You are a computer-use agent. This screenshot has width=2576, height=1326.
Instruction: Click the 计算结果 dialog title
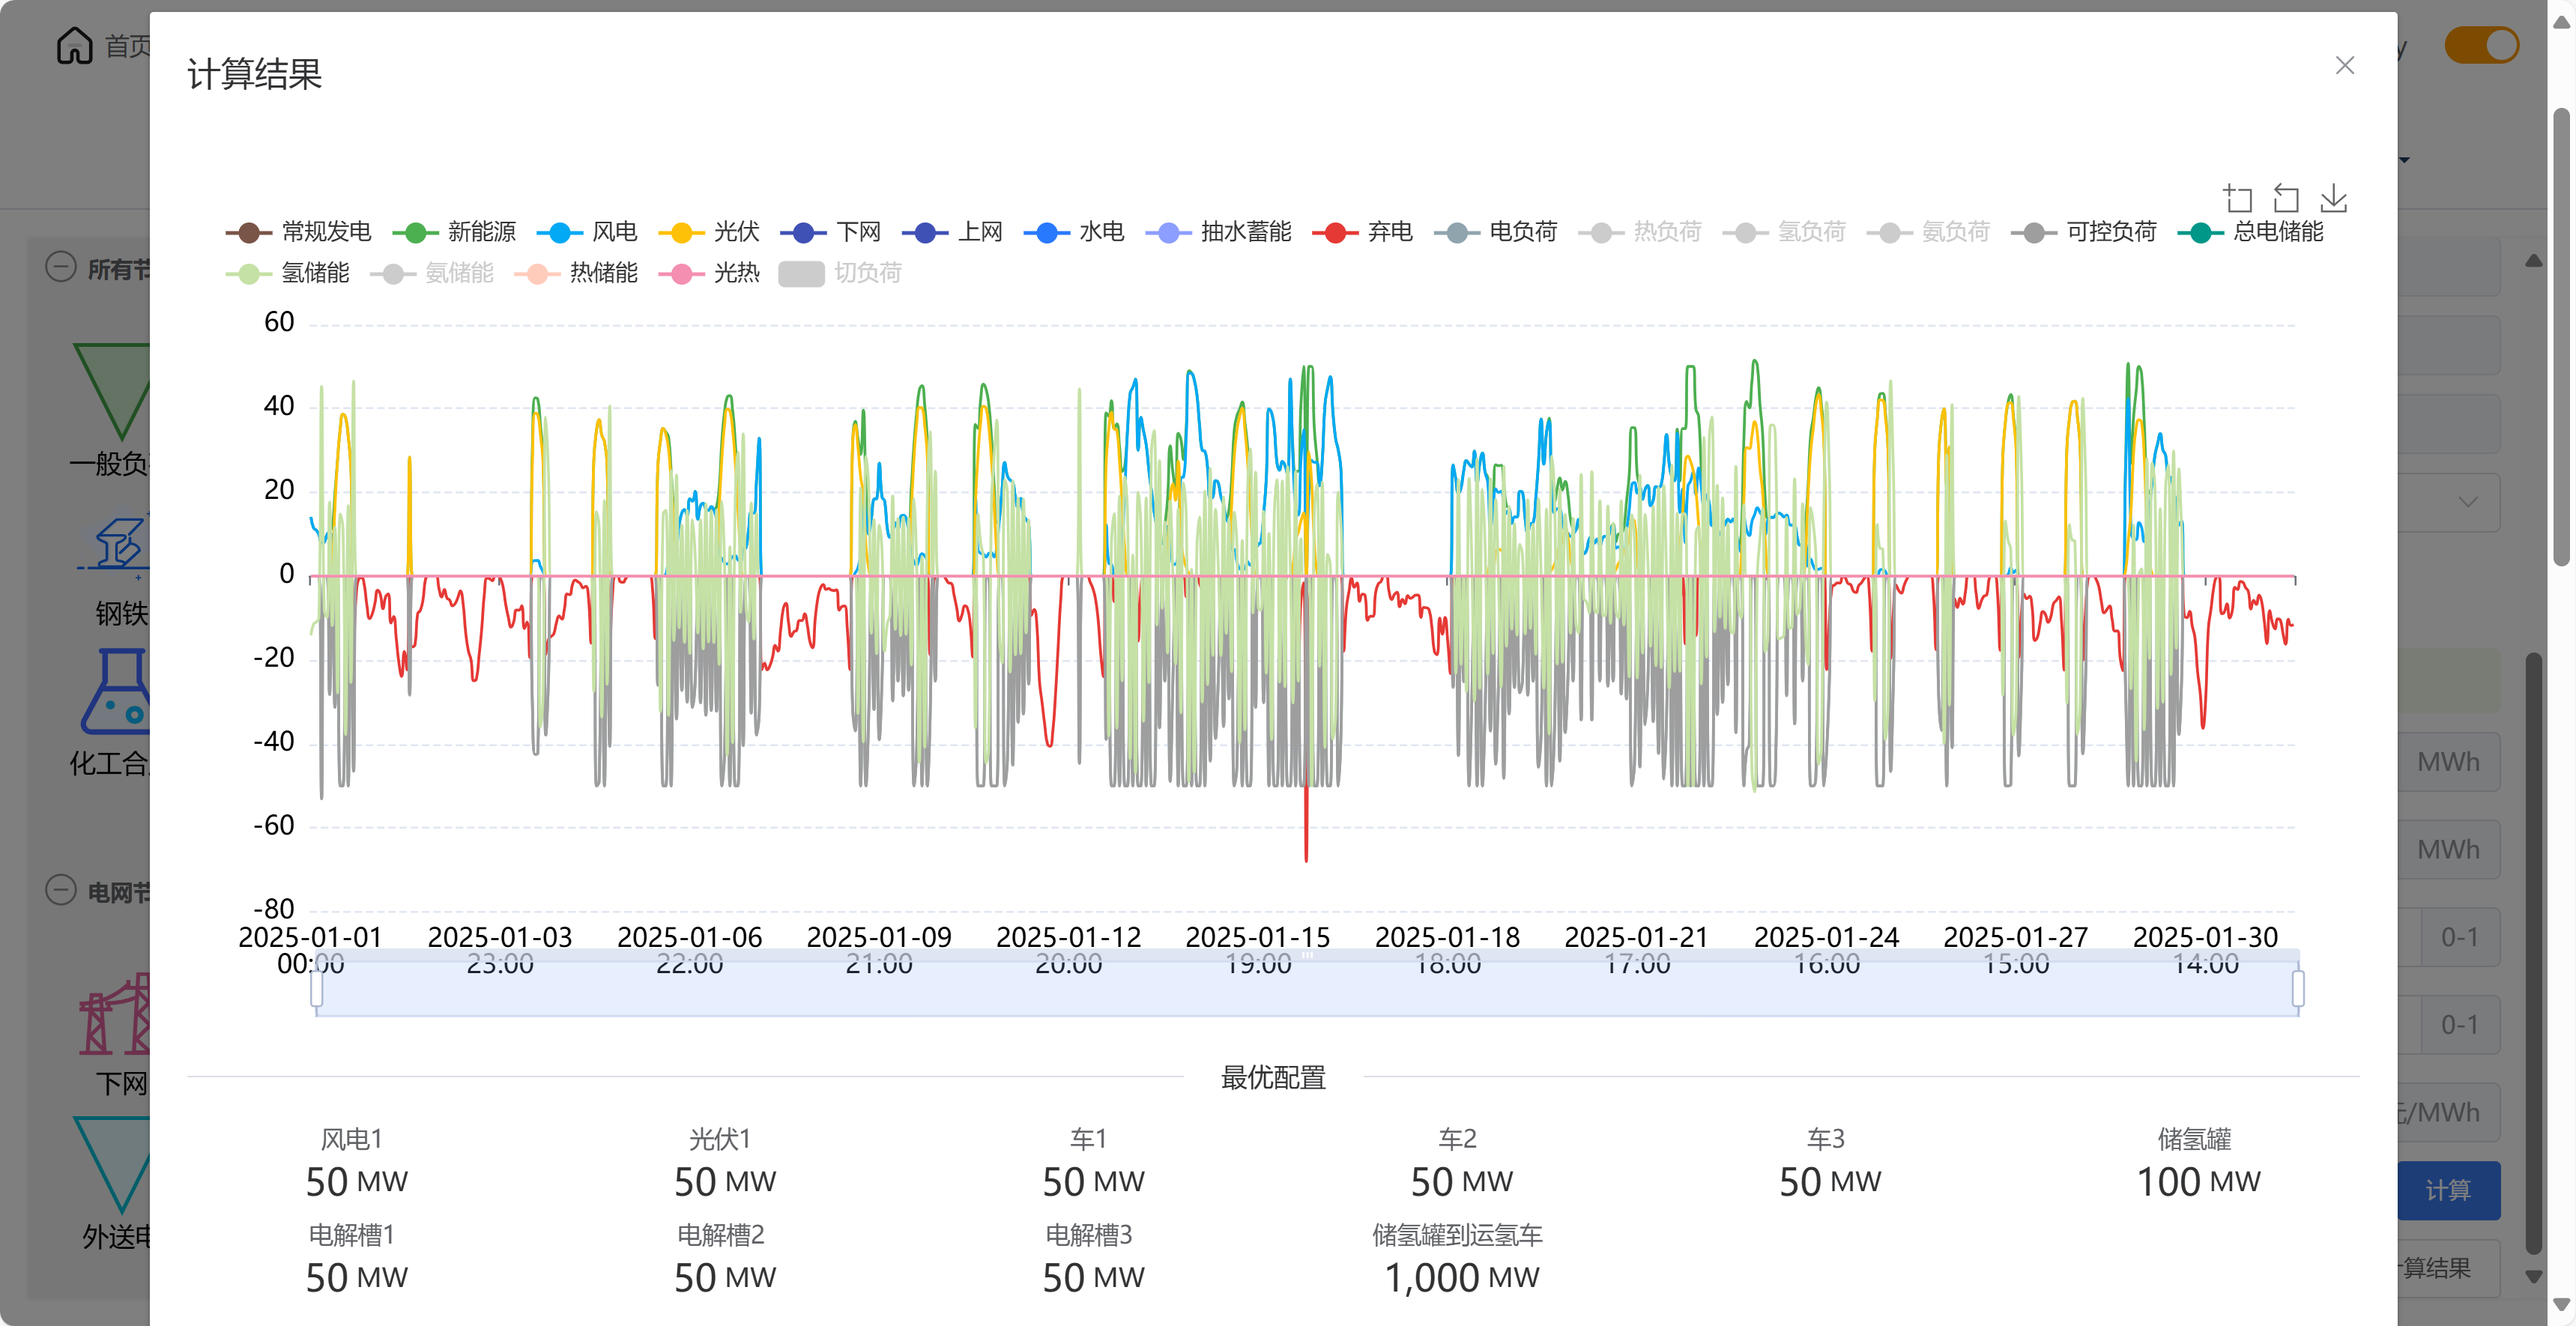coord(255,74)
